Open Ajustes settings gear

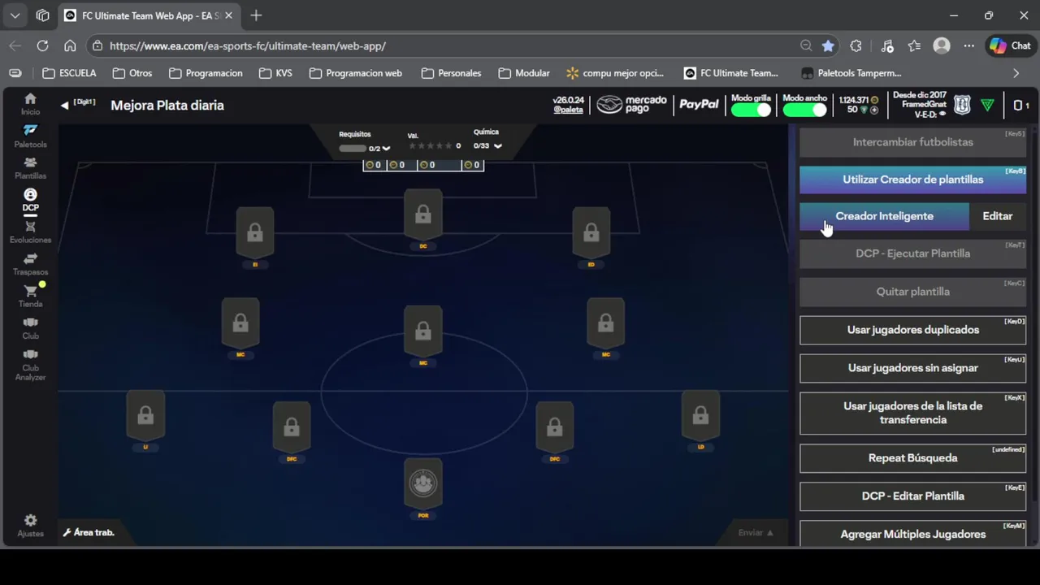pos(30,526)
